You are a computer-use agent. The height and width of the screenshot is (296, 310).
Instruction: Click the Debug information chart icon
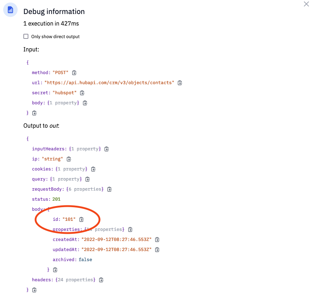pyautogui.click(x=10, y=10)
